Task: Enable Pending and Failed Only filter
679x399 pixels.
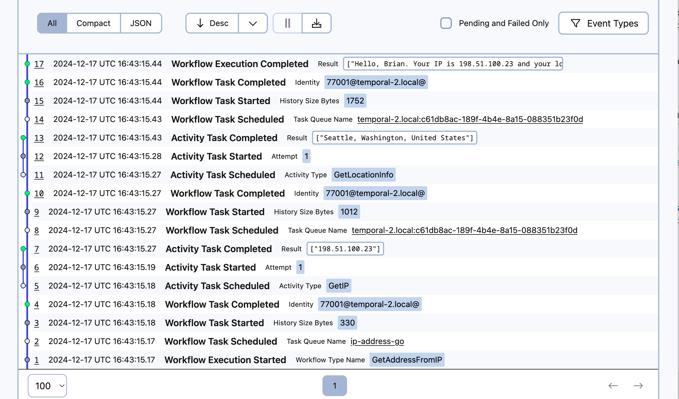Action: coord(446,23)
